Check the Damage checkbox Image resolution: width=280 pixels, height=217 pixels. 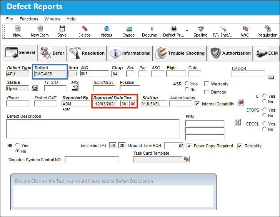[206, 92]
